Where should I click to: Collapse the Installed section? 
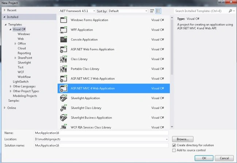pyautogui.click(x=4, y=17)
